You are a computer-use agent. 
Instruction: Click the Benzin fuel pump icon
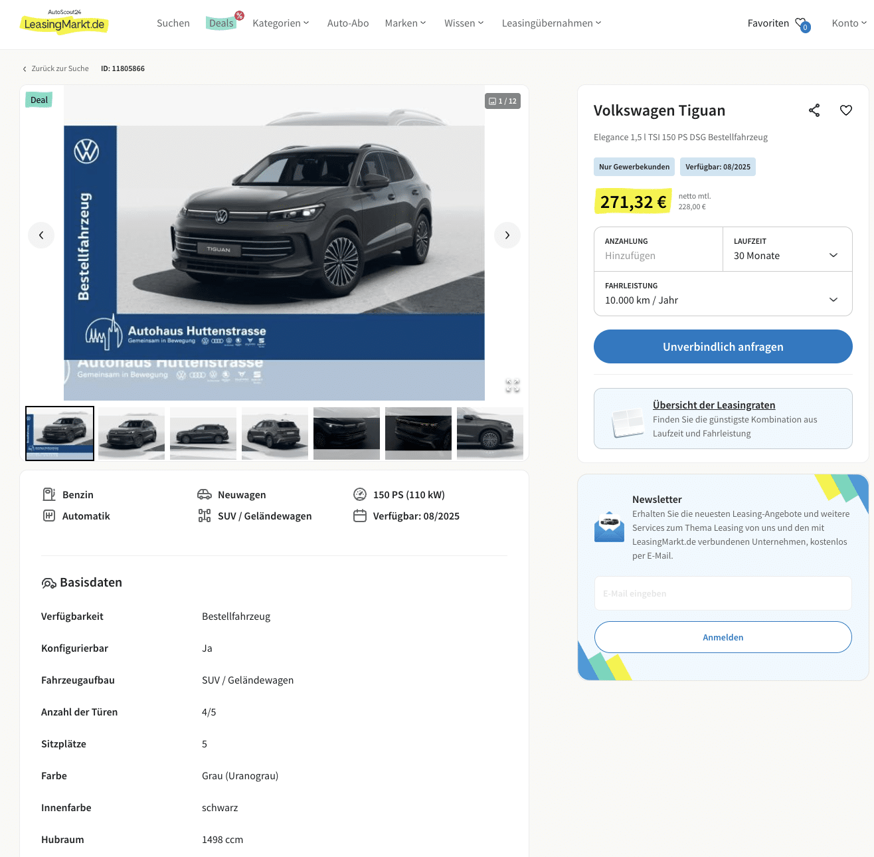pos(49,494)
